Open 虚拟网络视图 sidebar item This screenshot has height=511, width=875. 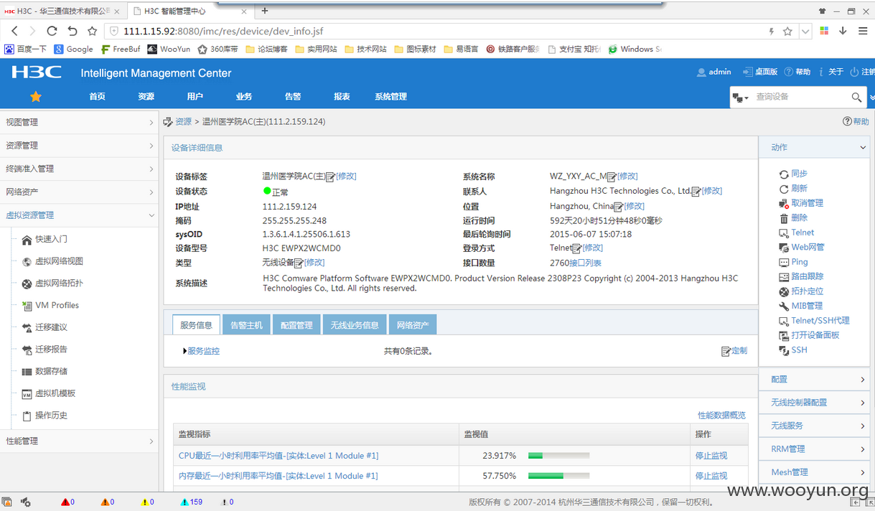(x=59, y=261)
